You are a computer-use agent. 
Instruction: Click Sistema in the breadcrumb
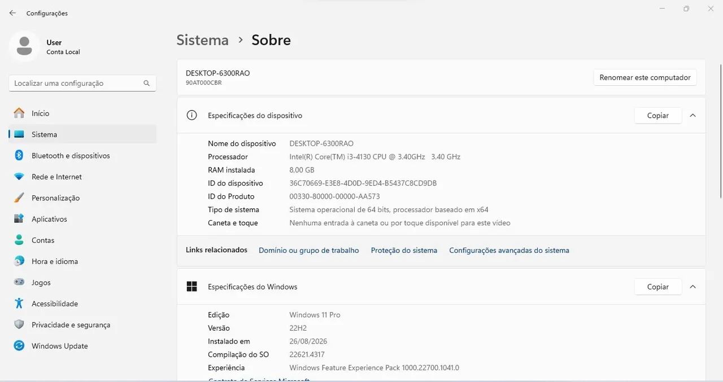[x=202, y=40]
